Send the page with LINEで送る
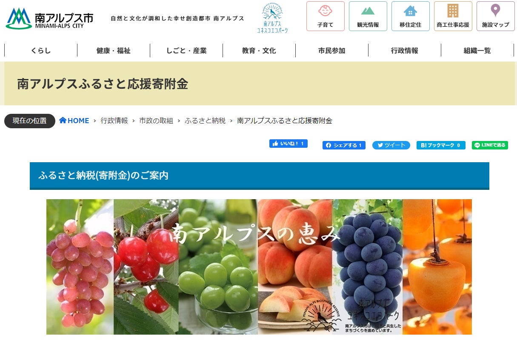Viewport: 517px width, 341px height. [490, 145]
